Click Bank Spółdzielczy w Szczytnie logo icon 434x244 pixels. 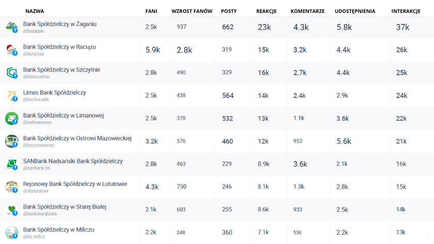tap(11, 72)
